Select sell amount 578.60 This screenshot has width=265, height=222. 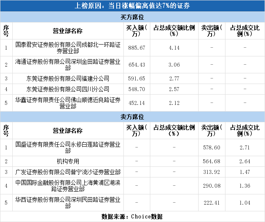(x=212, y=147)
